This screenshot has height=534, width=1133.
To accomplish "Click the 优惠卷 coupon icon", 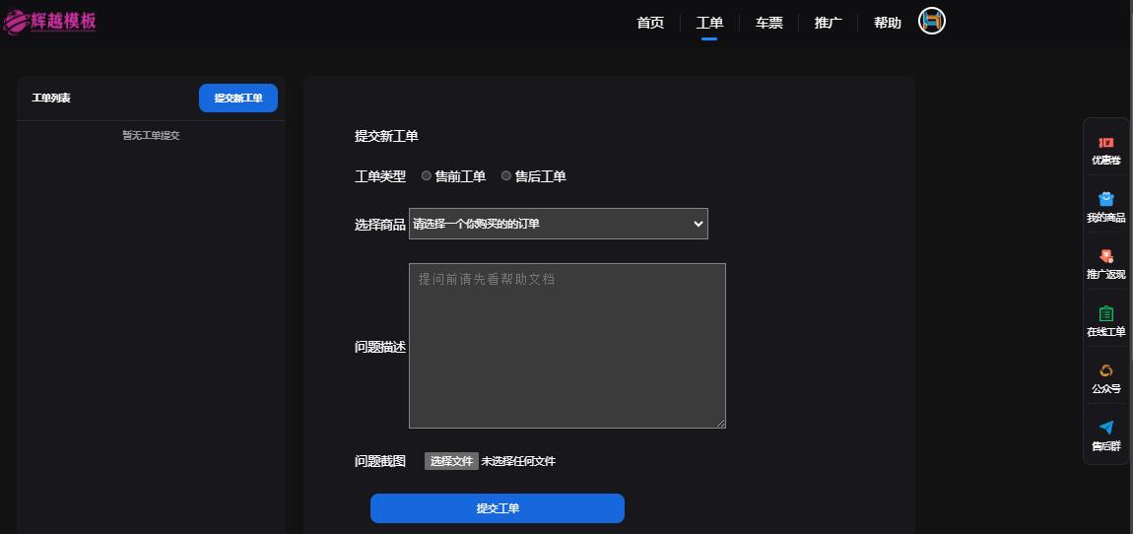I will [1105, 143].
